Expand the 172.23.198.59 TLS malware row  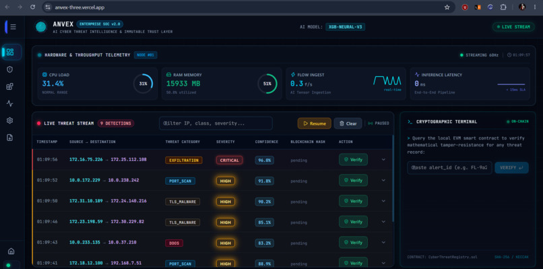click(x=383, y=222)
